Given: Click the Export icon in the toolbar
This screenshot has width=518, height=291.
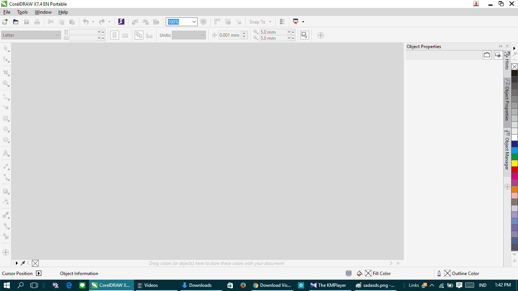Looking at the screenshot, I should [145, 22].
